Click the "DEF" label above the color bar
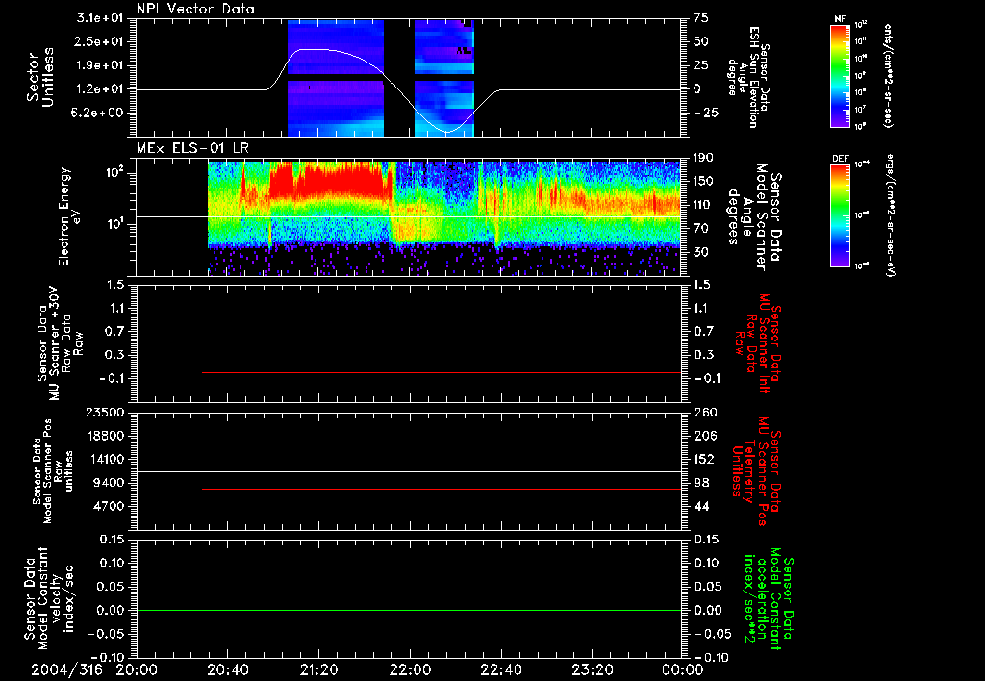The height and width of the screenshot is (681, 985). [x=840, y=159]
